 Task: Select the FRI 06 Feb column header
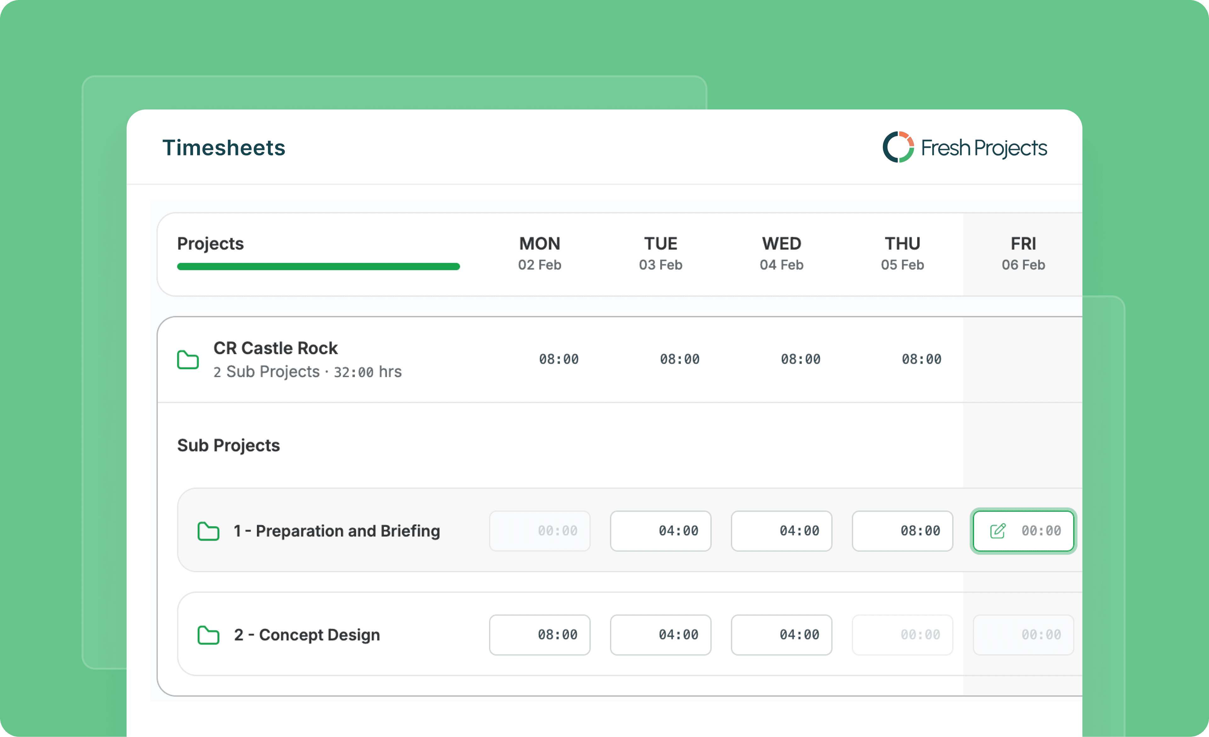1023,254
